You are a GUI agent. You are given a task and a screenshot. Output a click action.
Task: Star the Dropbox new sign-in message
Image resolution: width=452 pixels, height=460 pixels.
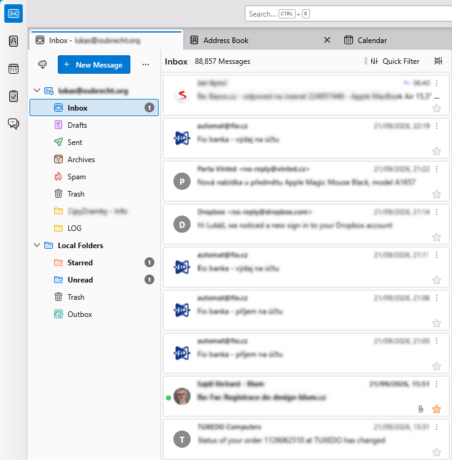437,237
